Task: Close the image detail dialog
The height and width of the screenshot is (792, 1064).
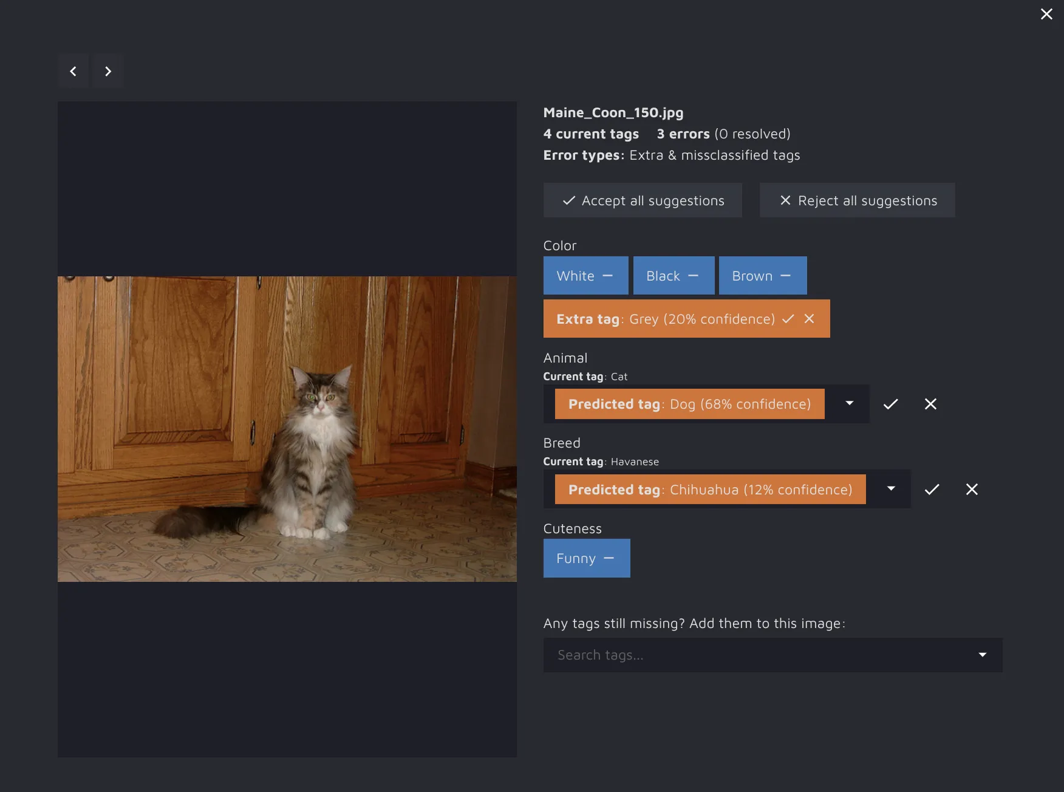Action: coord(1046,14)
